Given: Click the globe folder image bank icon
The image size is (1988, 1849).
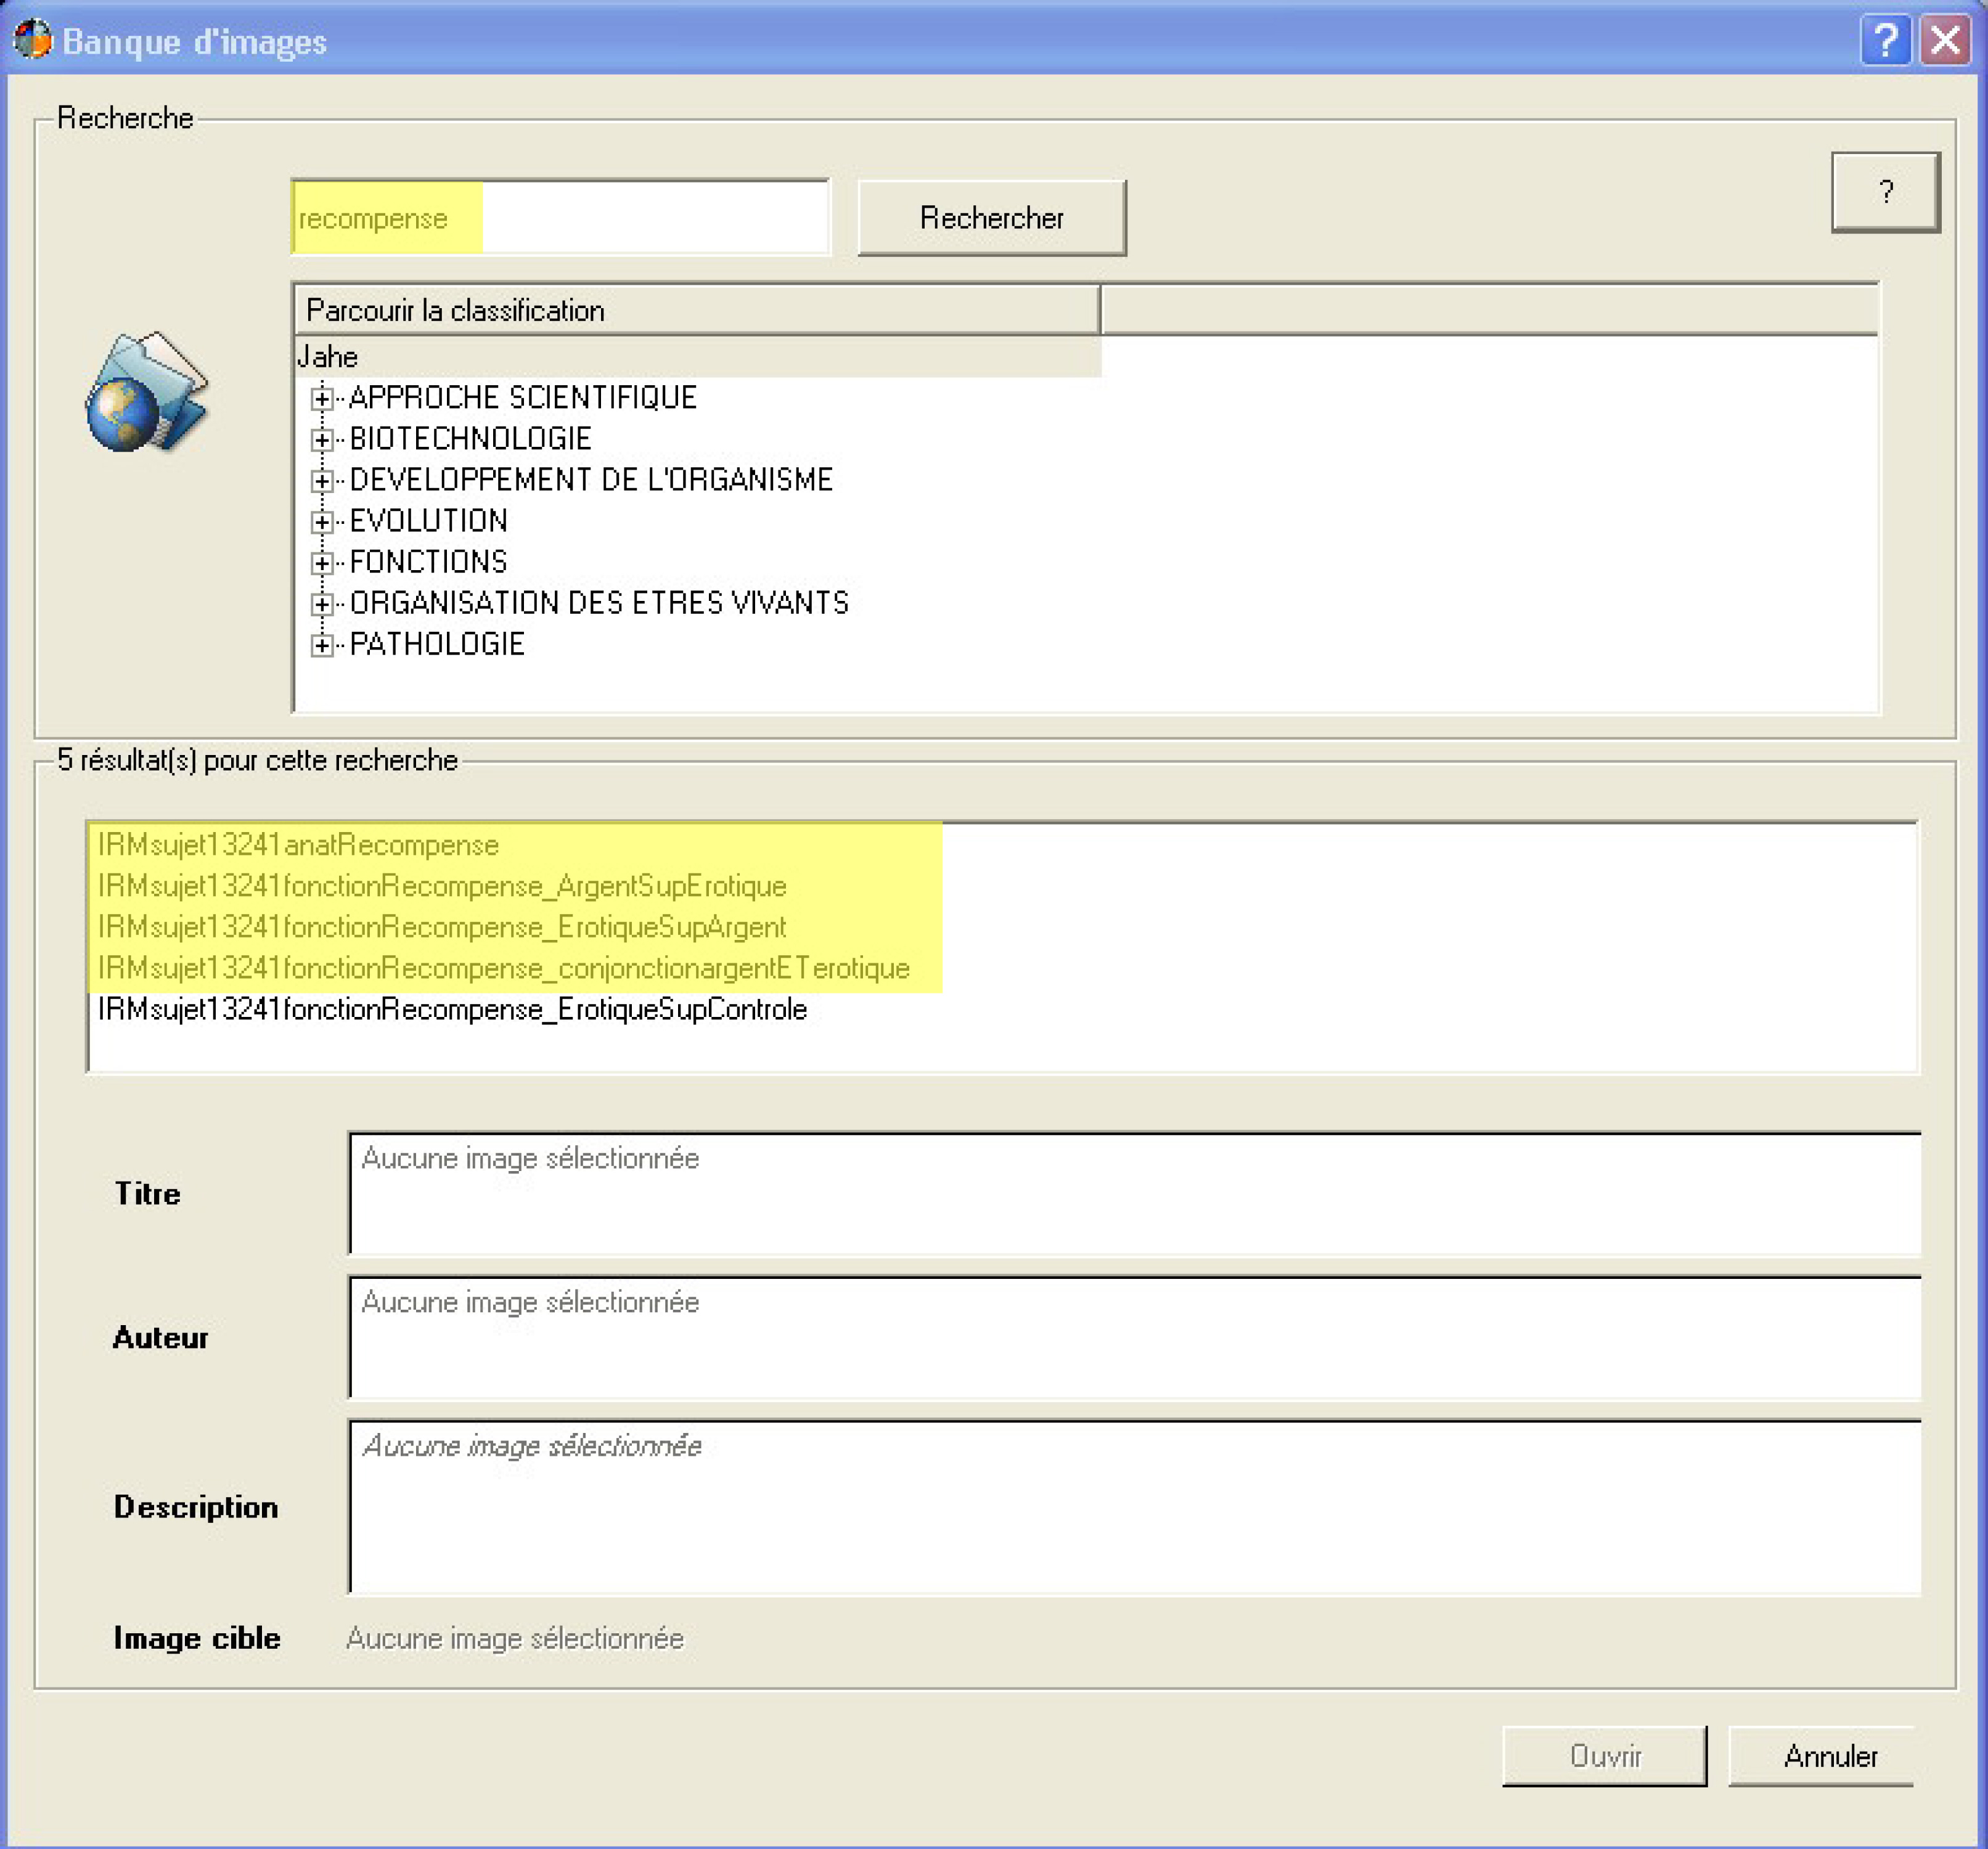Looking at the screenshot, I should pyautogui.click(x=146, y=392).
